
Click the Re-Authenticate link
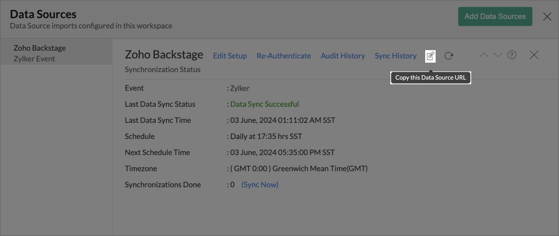pyautogui.click(x=284, y=56)
